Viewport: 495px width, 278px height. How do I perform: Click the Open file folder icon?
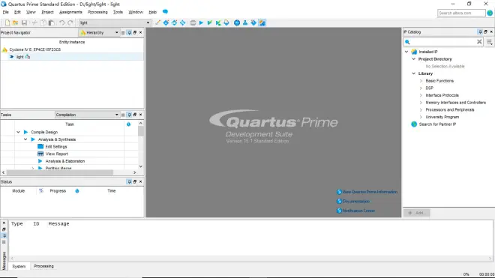15,22
